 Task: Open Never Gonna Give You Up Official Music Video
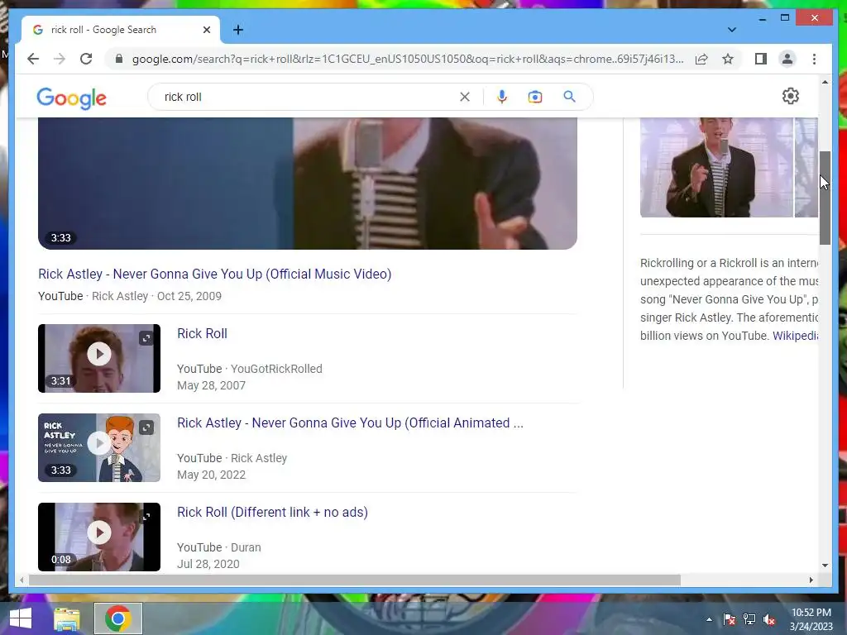pos(214,274)
